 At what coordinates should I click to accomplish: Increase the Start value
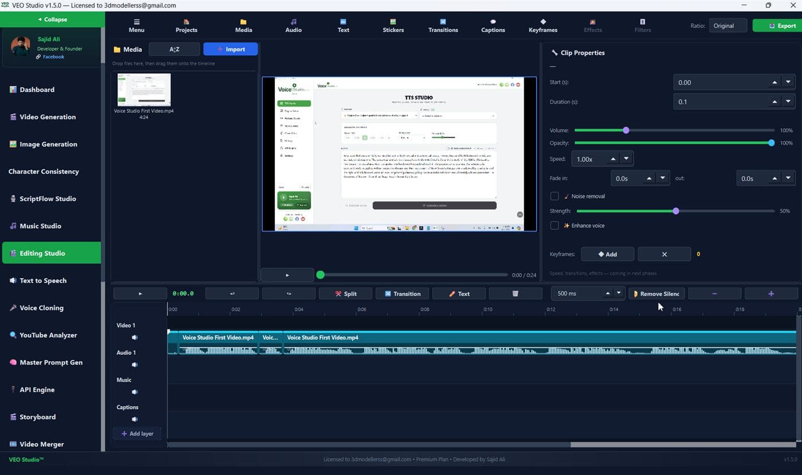[x=775, y=82]
